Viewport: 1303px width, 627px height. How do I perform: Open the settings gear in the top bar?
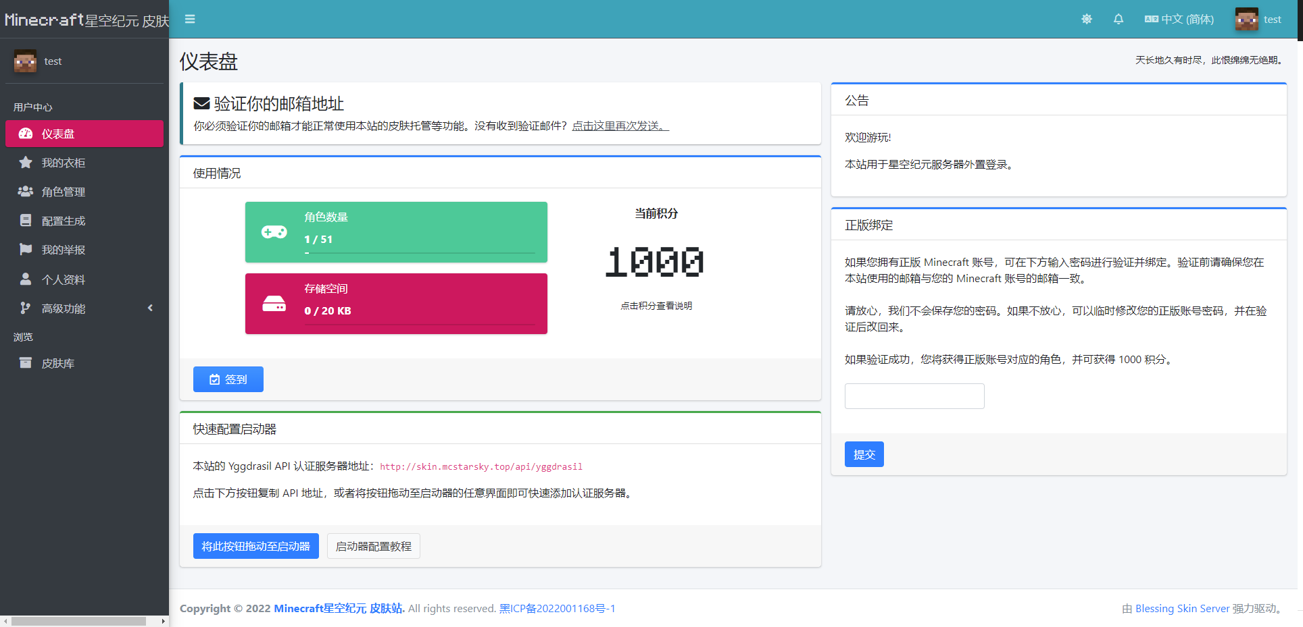(x=1087, y=19)
